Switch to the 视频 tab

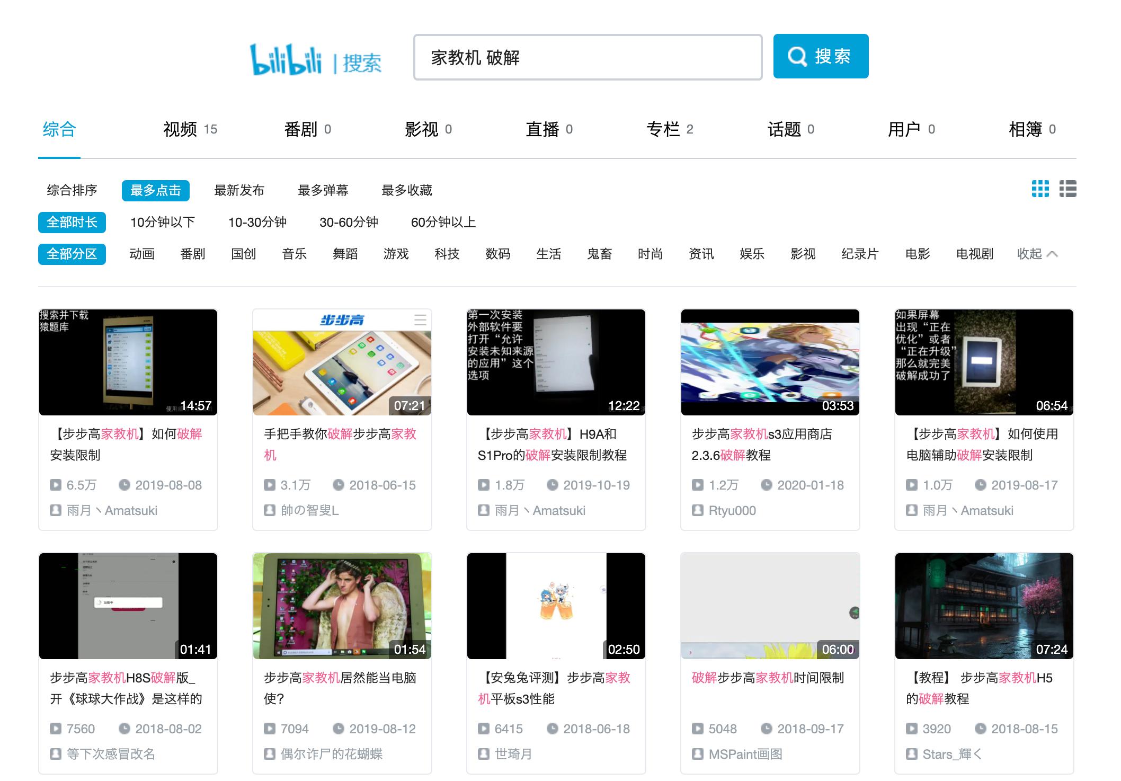pos(181,128)
